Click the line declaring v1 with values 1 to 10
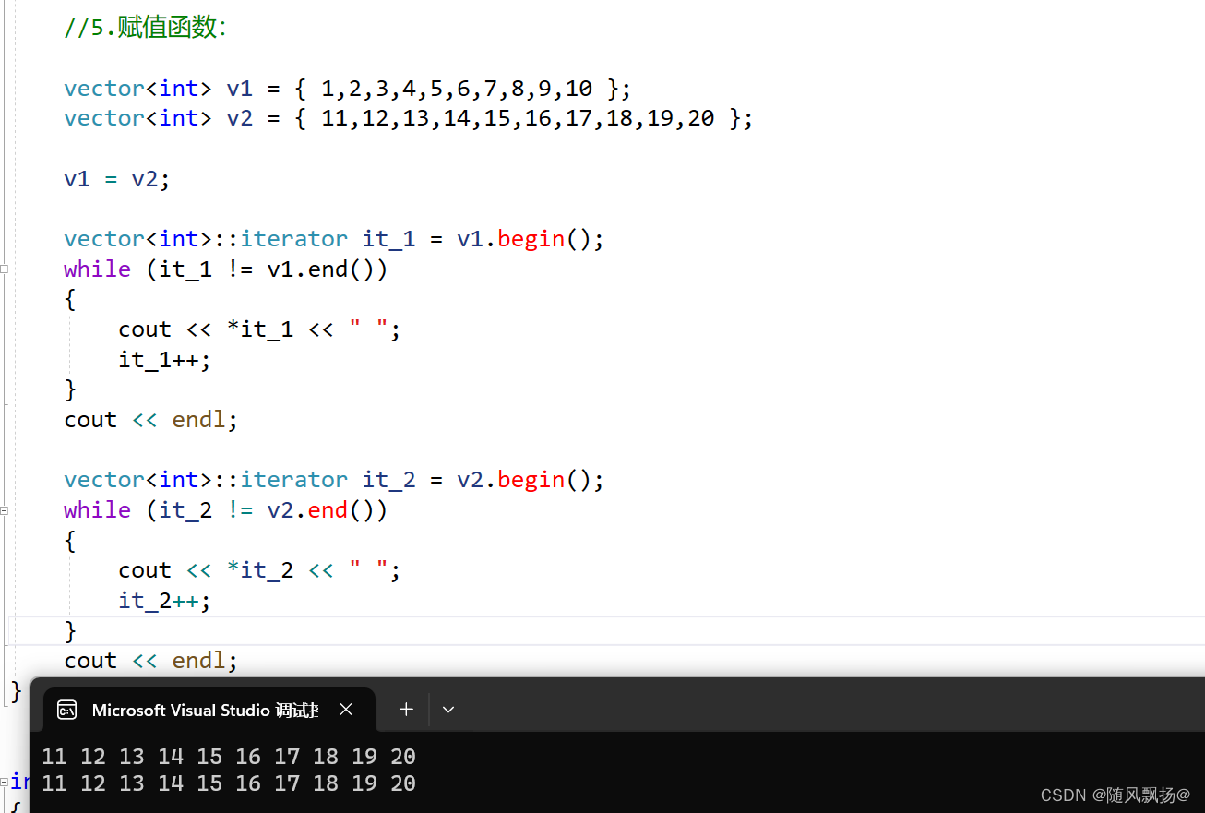 pos(348,89)
